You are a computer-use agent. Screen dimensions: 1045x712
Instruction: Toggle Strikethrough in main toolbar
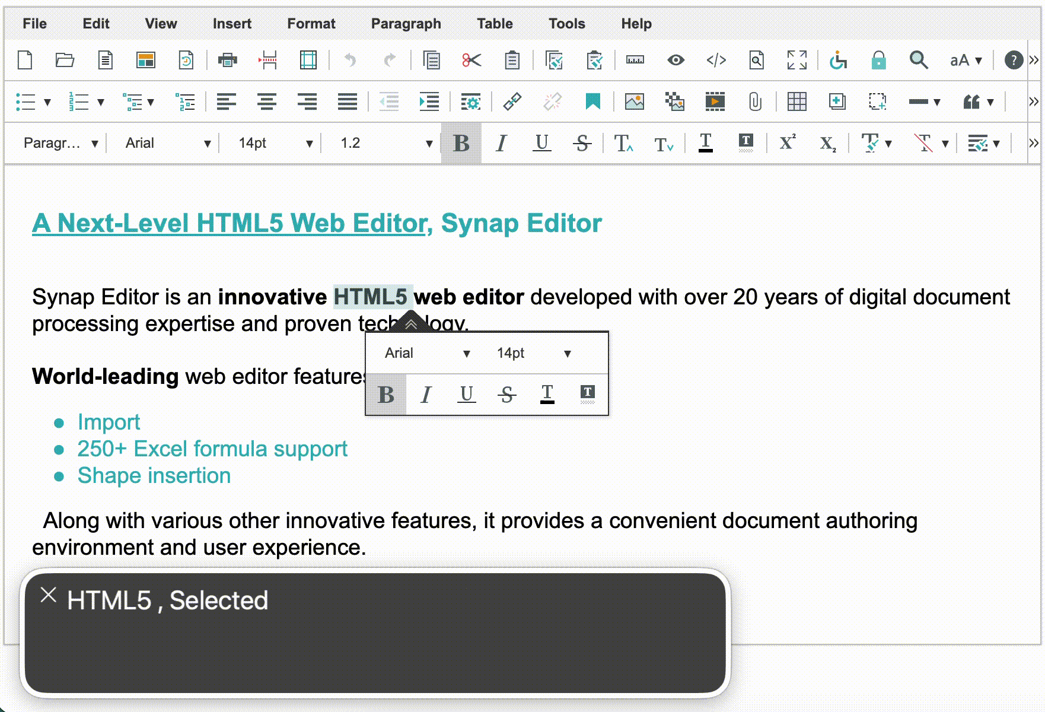coord(582,143)
